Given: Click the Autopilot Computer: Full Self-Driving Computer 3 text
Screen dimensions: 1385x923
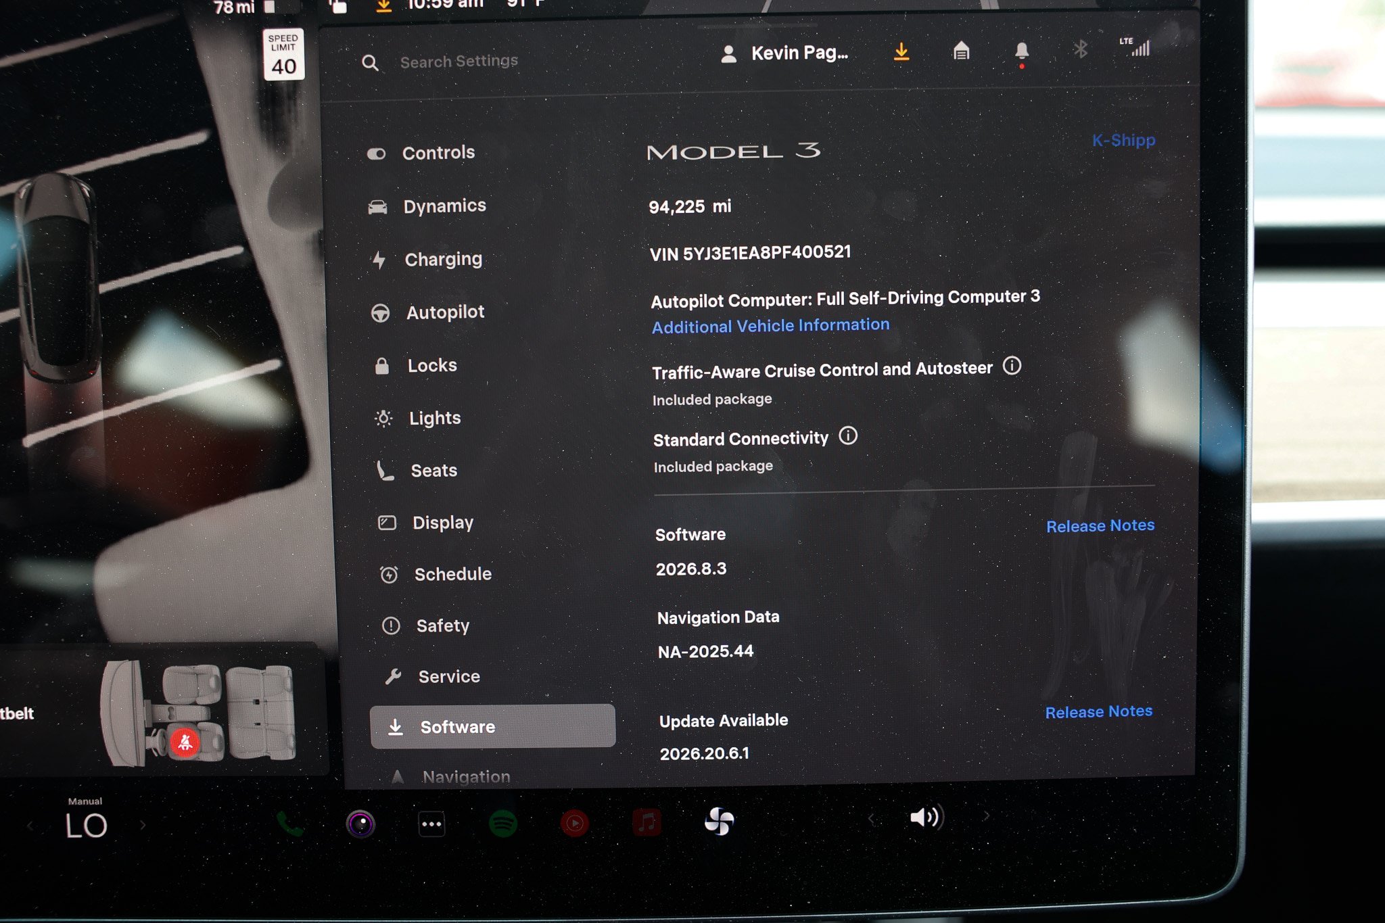Looking at the screenshot, I should click(845, 298).
